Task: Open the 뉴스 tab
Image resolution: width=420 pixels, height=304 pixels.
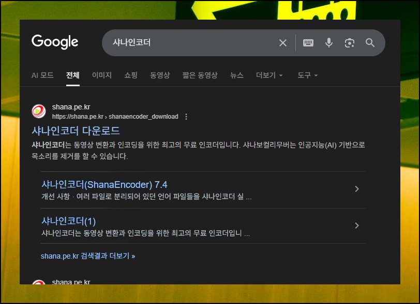Action: [237, 75]
